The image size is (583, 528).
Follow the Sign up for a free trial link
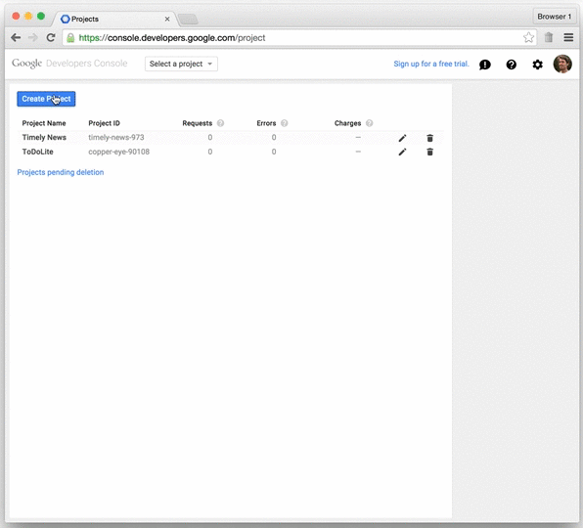pyautogui.click(x=431, y=64)
